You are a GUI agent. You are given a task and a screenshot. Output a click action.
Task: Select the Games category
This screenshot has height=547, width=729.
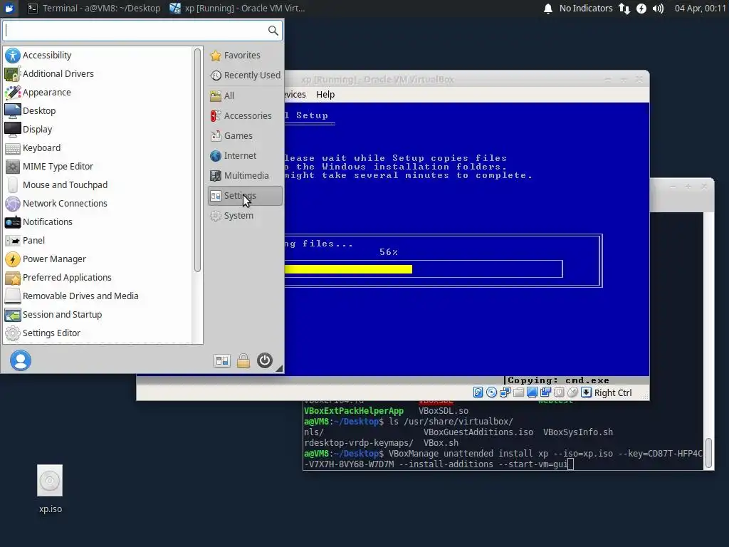tap(245, 136)
